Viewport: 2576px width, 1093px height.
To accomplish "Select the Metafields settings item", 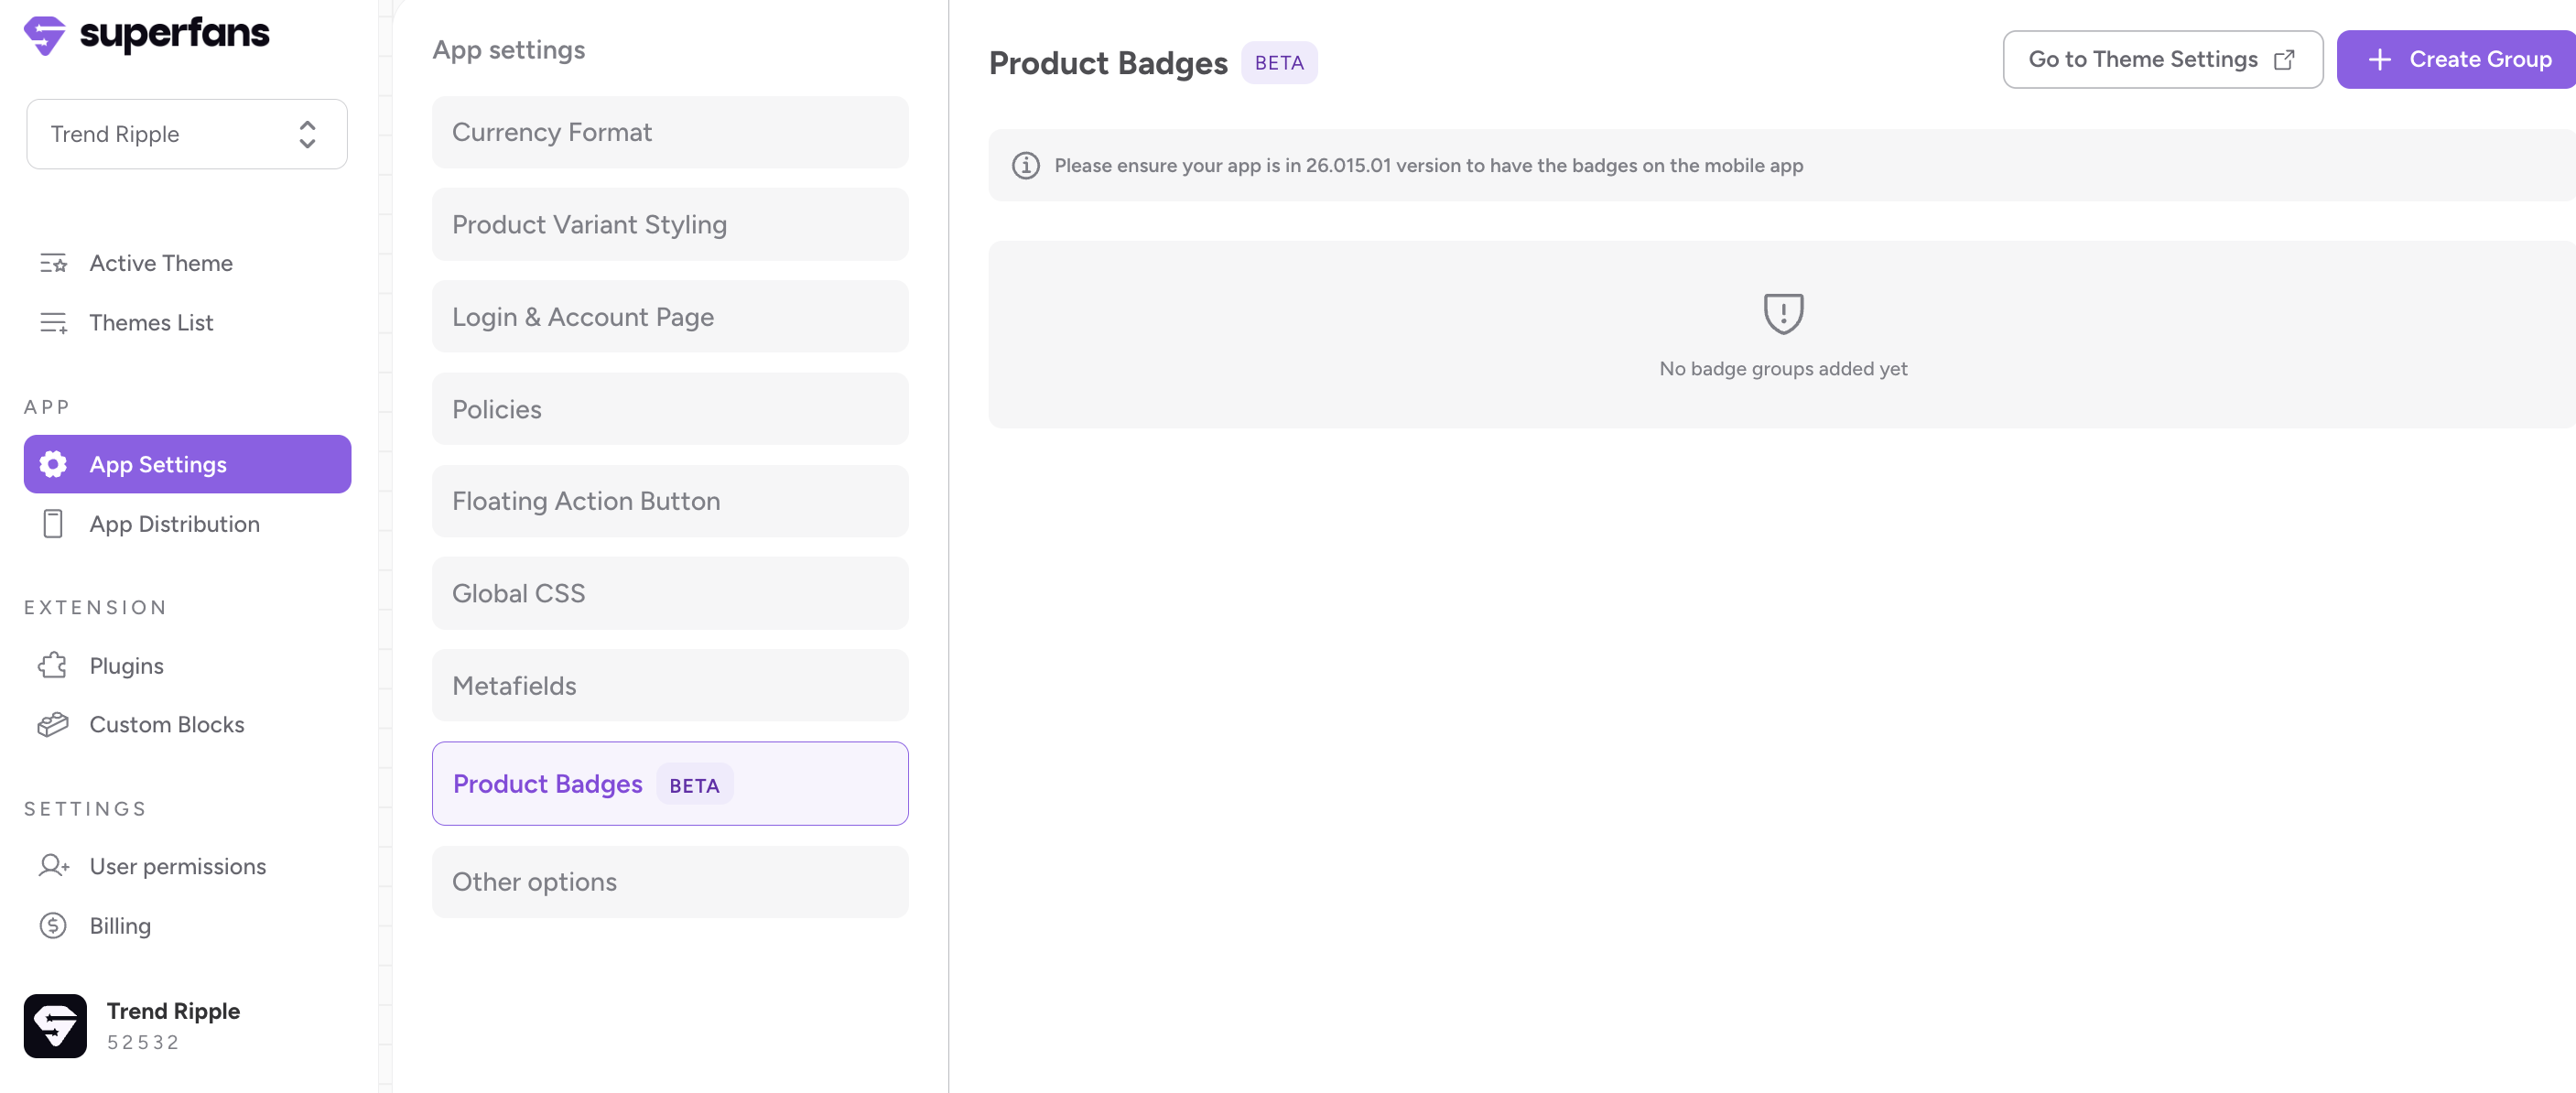I will pyautogui.click(x=670, y=686).
